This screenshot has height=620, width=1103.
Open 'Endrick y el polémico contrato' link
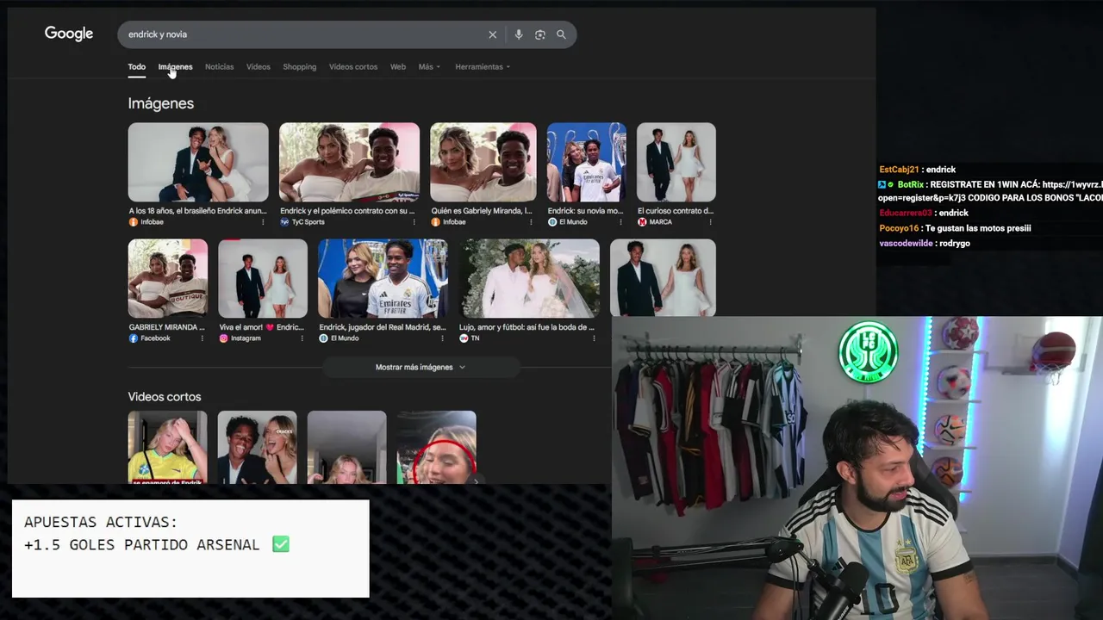pos(348,211)
